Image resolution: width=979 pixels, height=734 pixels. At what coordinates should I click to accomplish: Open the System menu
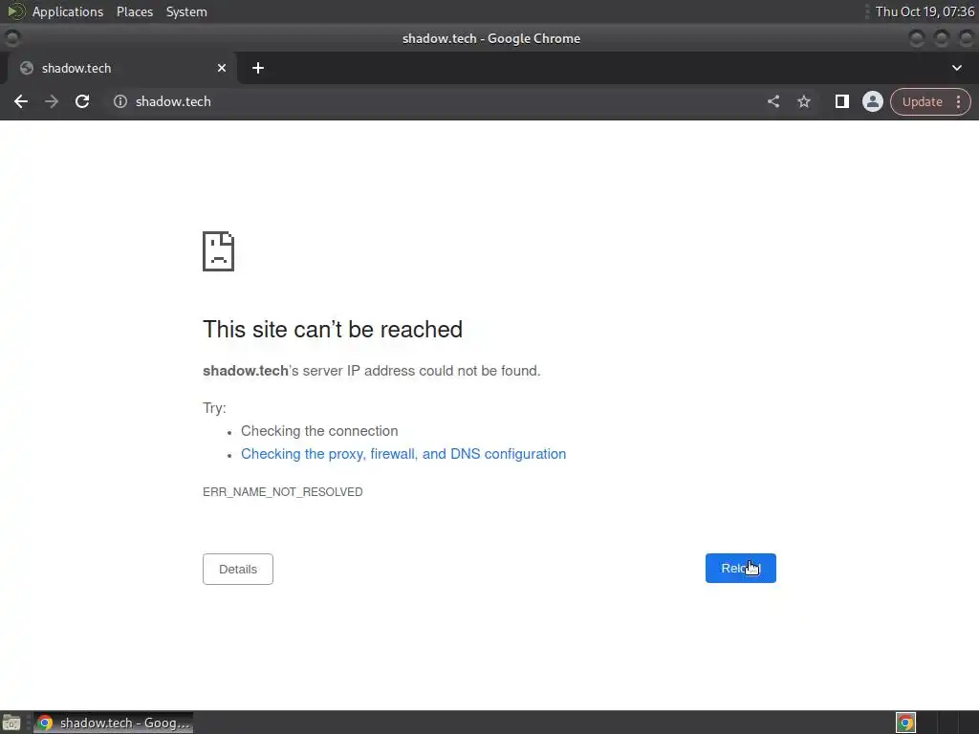[186, 11]
